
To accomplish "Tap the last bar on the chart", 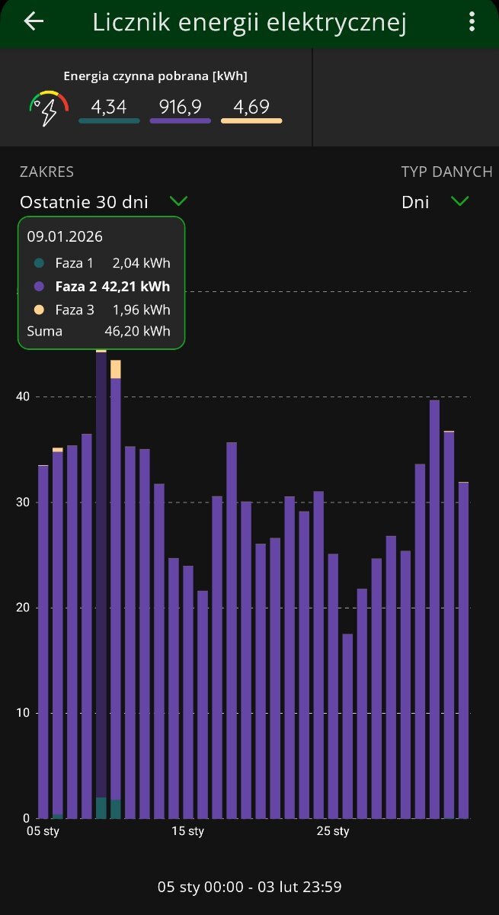I will click(463, 648).
